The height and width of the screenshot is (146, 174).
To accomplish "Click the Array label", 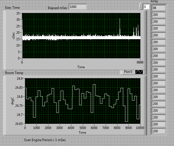I will click(154, 1).
